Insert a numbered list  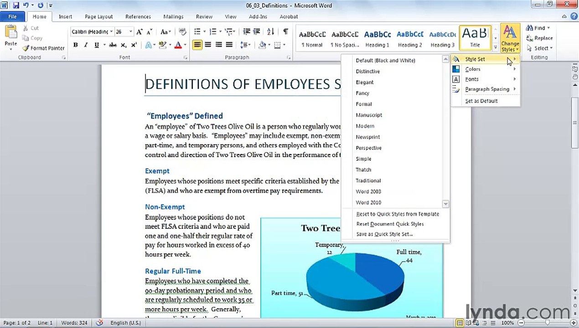213,32
